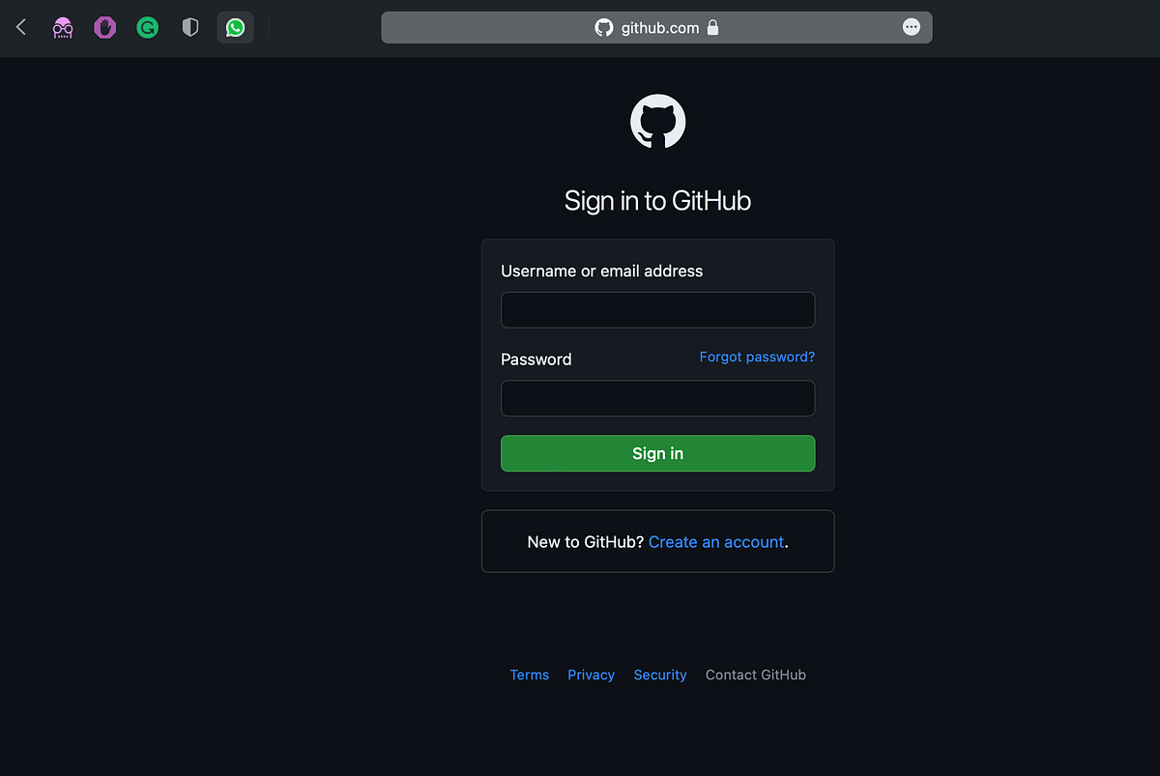Viewport: 1160px width, 776px height.
Task: Click the back navigation arrow
Action: click(x=20, y=27)
